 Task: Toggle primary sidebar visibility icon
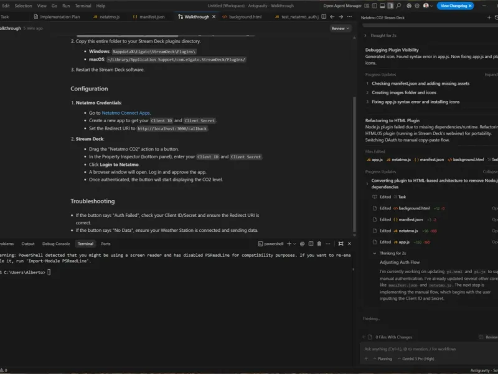pyautogui.click(x=375, y=6)
